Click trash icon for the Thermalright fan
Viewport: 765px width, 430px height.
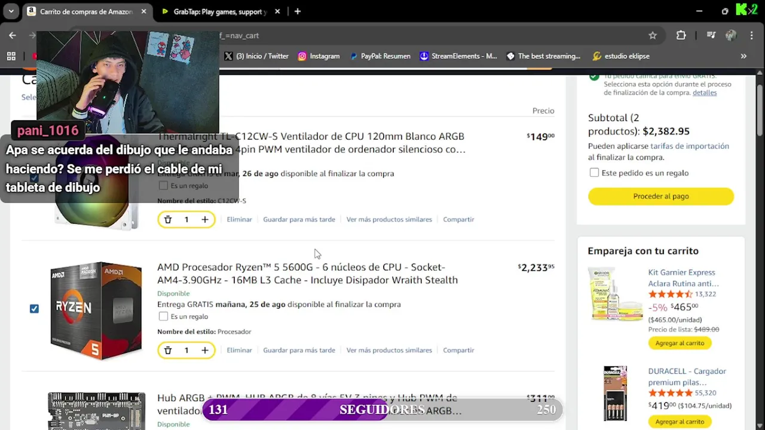point(168,220)
